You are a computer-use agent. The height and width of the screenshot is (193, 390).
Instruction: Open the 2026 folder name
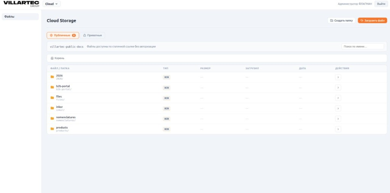pyautogui.click(x=59, y=76)
